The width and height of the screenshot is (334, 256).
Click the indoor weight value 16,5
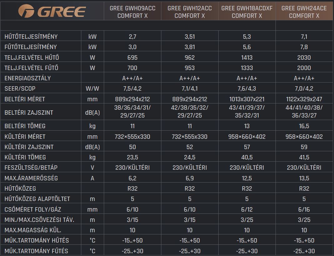[304, 126]
